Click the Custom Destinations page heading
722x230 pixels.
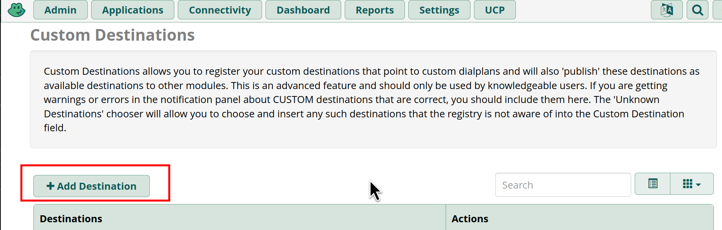tap(113, 35)
